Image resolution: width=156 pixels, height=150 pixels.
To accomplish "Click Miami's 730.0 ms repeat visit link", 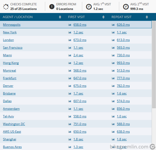I will [x=123, y=55].
